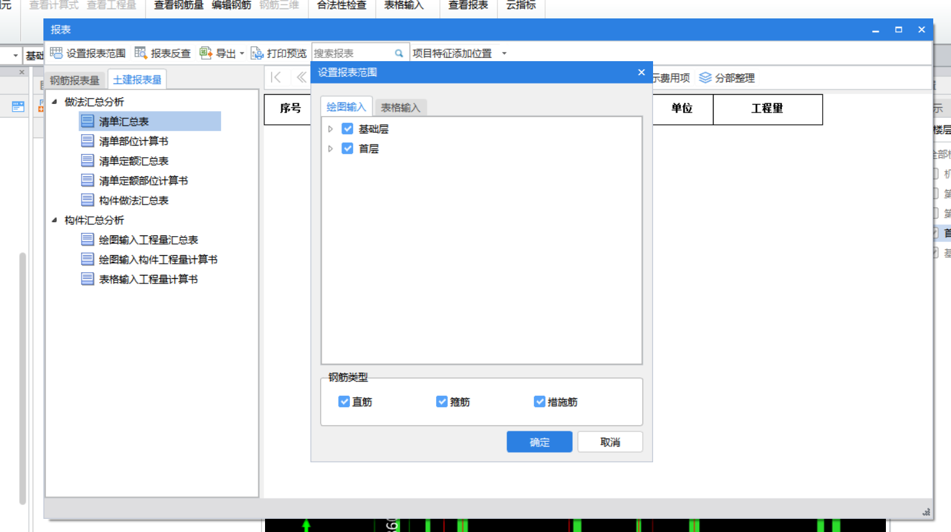Click 表格输入 in main toolbar
This screenshot has width=951, height=532.
[x=404, y=5]
